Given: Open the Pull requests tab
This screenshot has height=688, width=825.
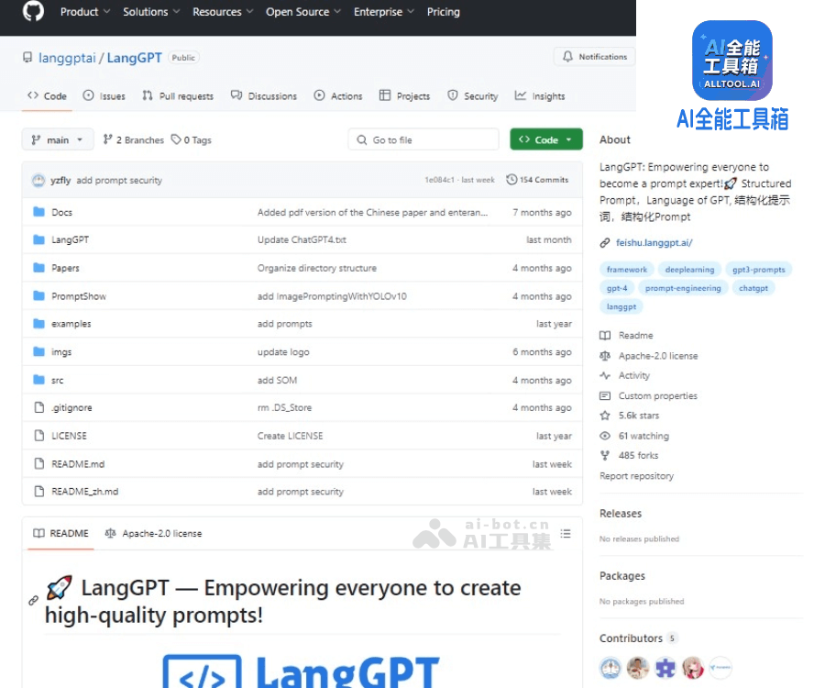Looking at the screenshot, I should [x=178, y=95].
